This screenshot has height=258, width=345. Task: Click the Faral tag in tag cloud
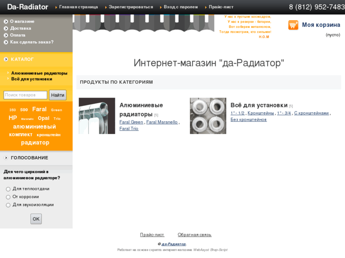39,109
